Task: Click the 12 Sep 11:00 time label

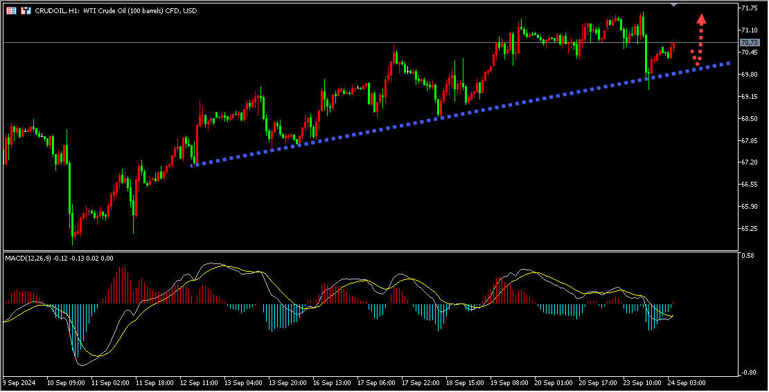Action: 199,383
